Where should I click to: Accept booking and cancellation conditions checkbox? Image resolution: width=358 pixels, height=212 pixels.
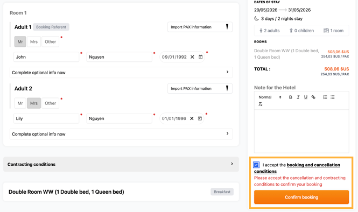256,165
